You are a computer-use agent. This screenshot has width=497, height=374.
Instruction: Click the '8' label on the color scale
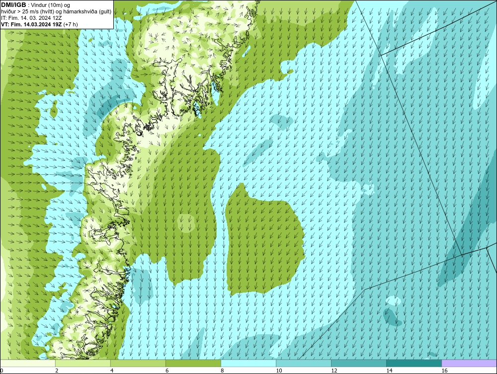pyautogui.click(x=222, y=371)
